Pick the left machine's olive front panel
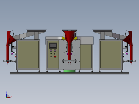 (28, 55)
